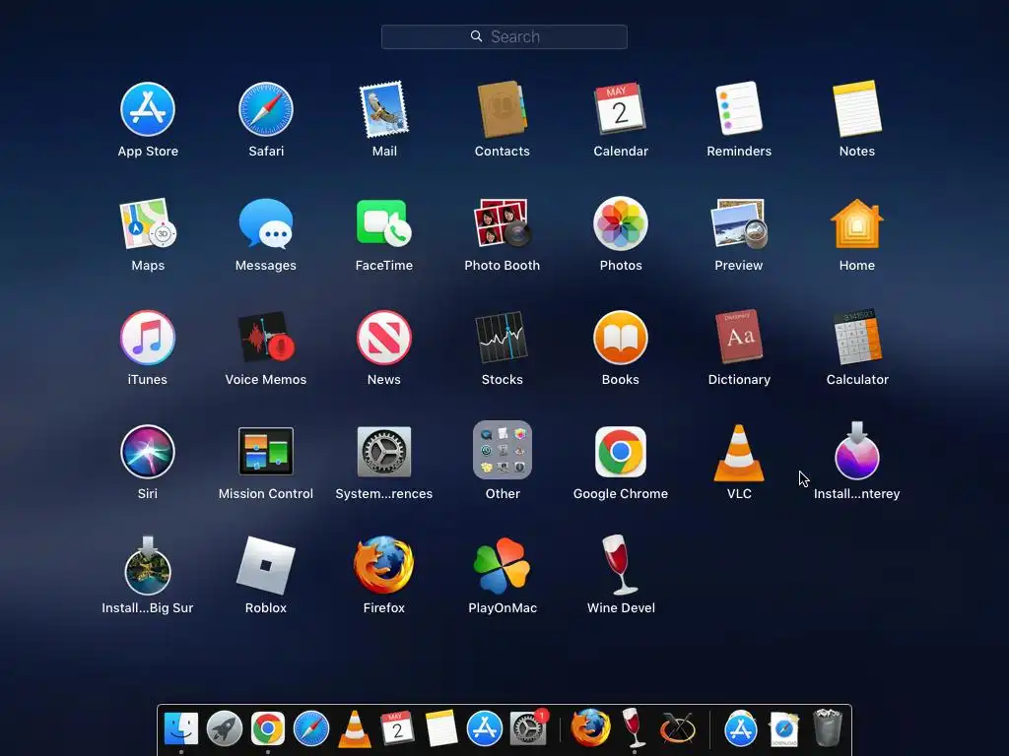The width and height of the screenshot is (1009, 756).
Task: Open the Trash in the Dock
Action: click(x=828, y=727)
